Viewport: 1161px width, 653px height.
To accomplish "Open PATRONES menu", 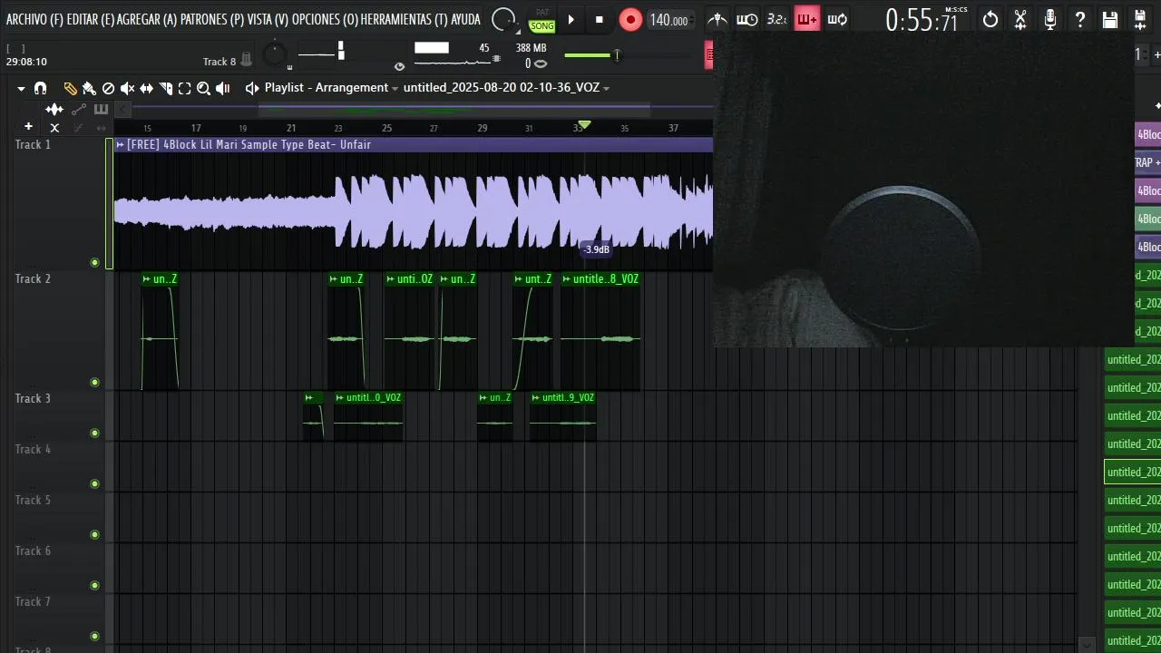I will point(212,19).
